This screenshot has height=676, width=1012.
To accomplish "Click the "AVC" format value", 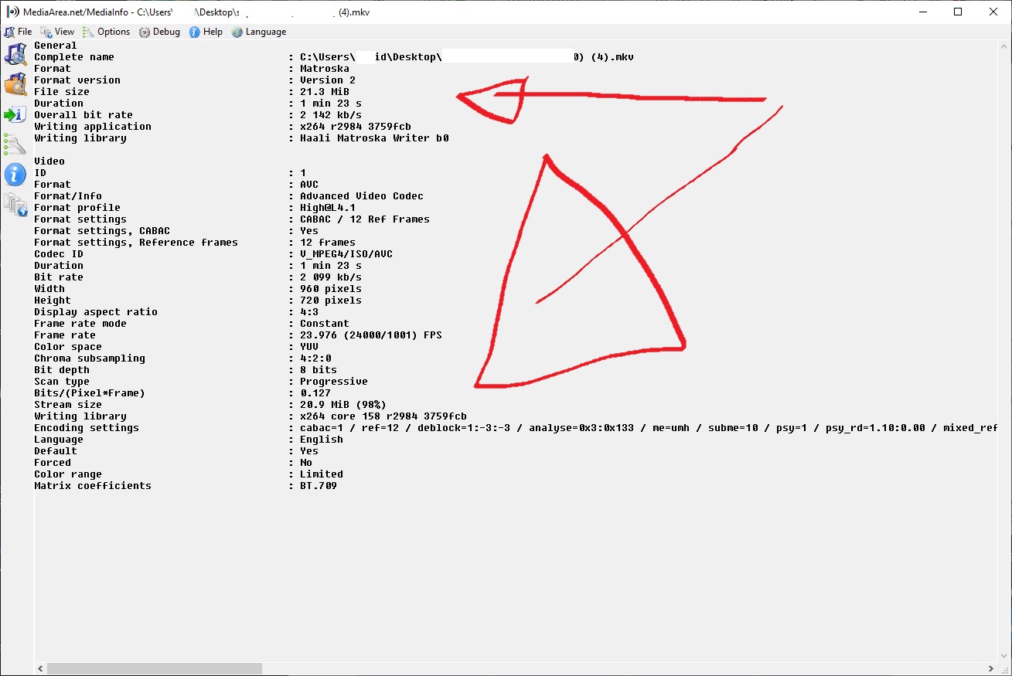I will 309,185.
